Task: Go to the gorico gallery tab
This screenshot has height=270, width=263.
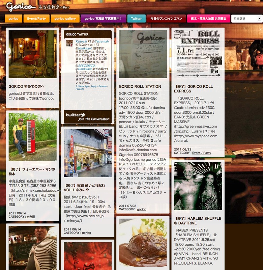Action: (x=65, y=19)
